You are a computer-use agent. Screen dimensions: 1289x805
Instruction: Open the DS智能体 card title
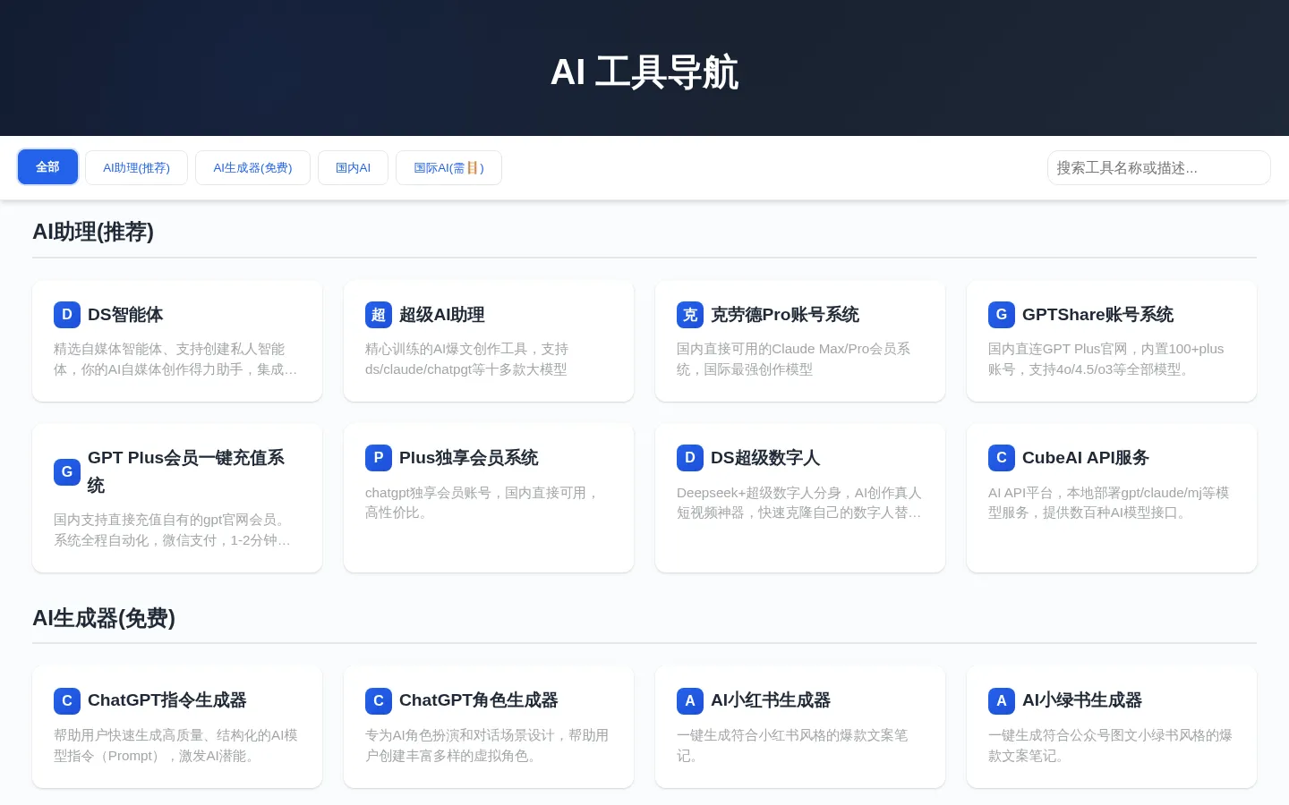[x=125, y=315]
